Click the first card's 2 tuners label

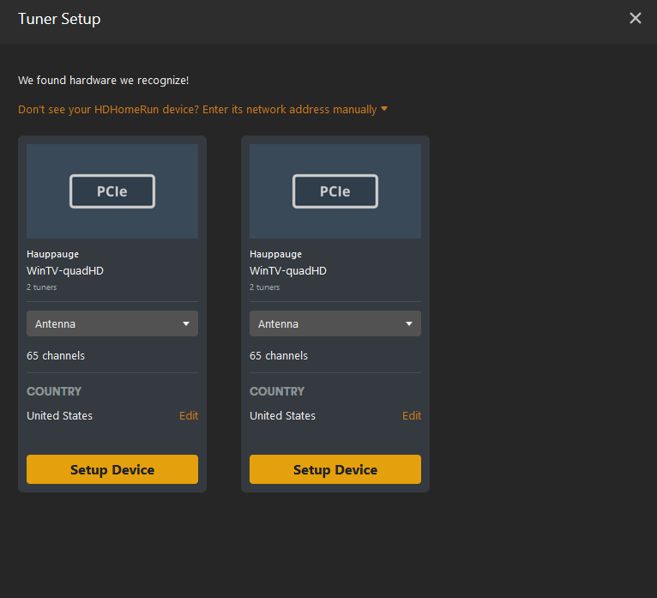point(42,287)
